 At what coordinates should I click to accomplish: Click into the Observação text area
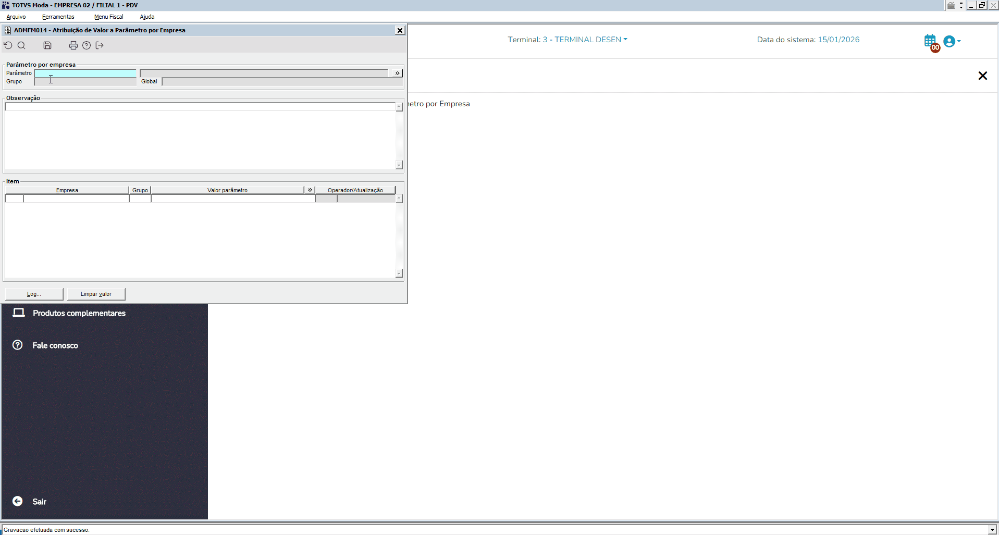[200, 135]
